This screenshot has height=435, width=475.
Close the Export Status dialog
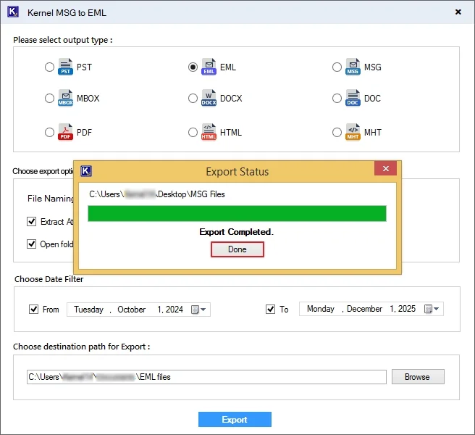point(385,169)
